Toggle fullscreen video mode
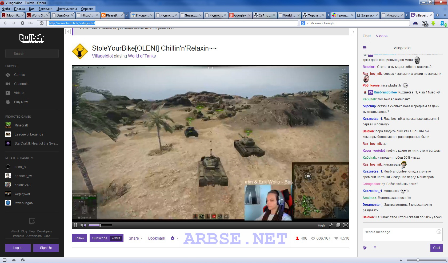This screenshot has width=448, height=263. (345, 225)
